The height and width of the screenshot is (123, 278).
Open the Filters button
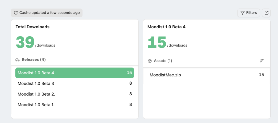[248, 13]
